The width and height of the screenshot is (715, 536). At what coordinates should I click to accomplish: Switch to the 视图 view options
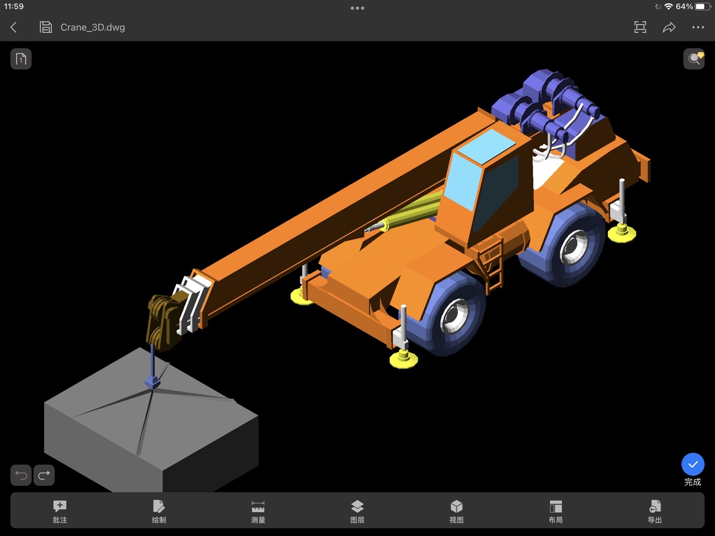coord(456,511)
